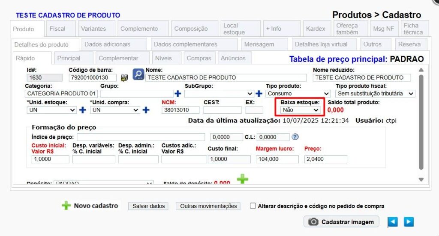
Task: Click the Outras movimentações button
Action: [208, 206]
